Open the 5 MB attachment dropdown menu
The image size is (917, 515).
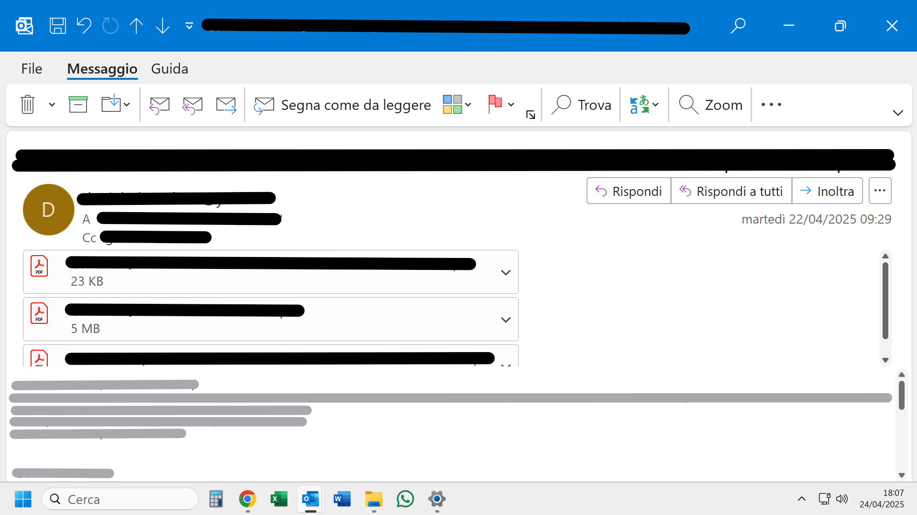pos(505,319)
